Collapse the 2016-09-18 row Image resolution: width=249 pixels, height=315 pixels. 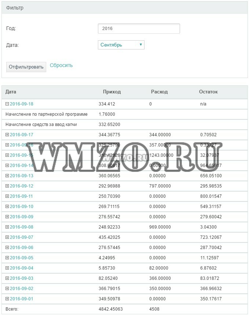click(7, 104)
